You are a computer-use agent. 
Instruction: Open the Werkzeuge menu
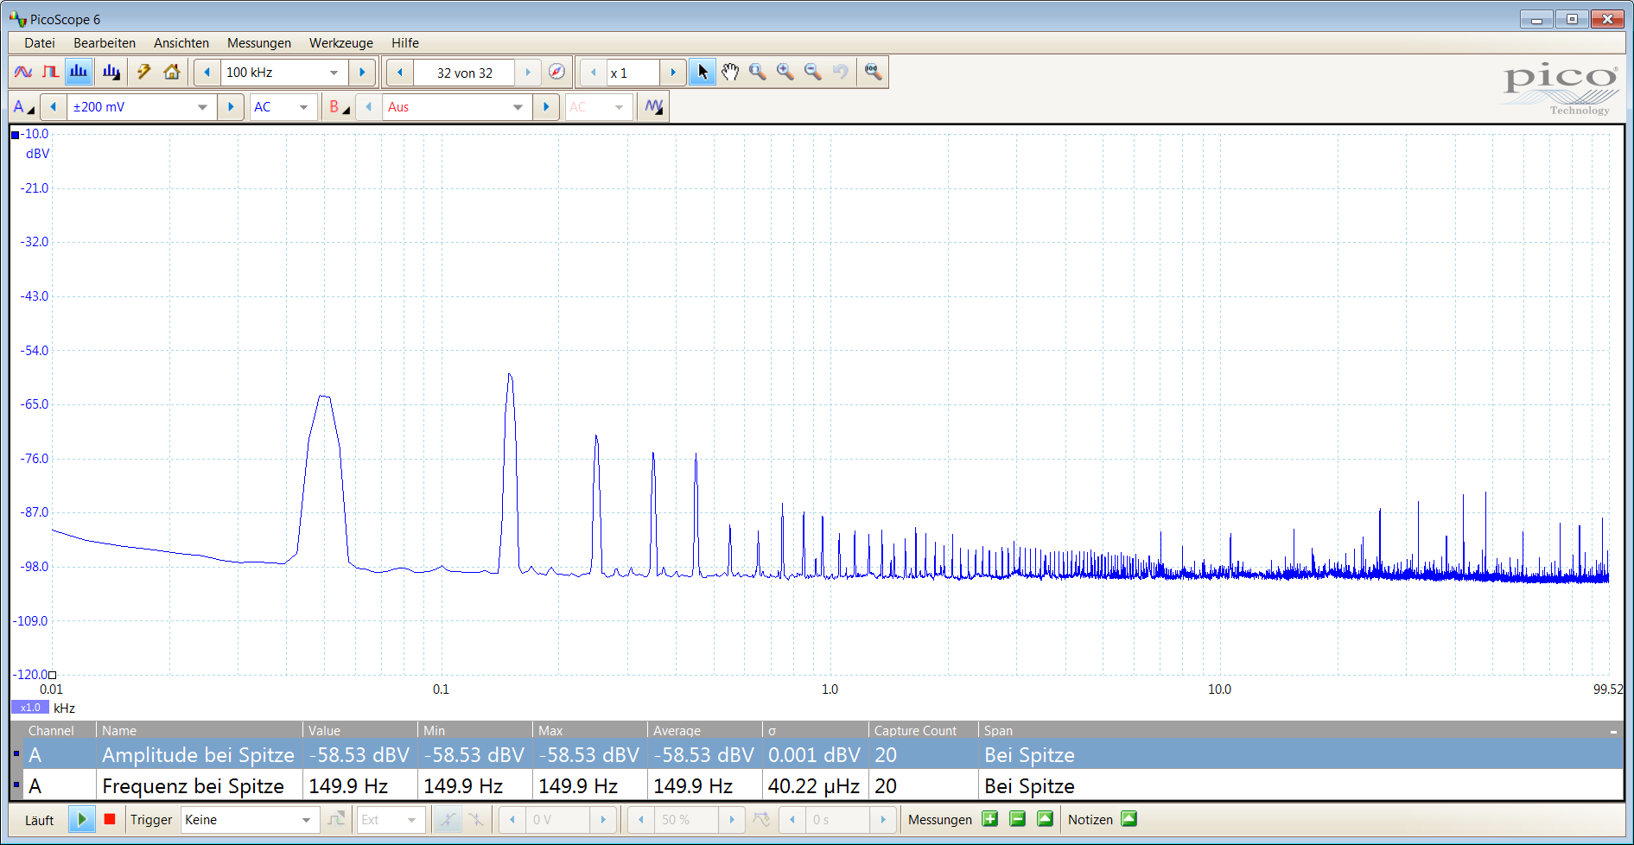(341, 43)
